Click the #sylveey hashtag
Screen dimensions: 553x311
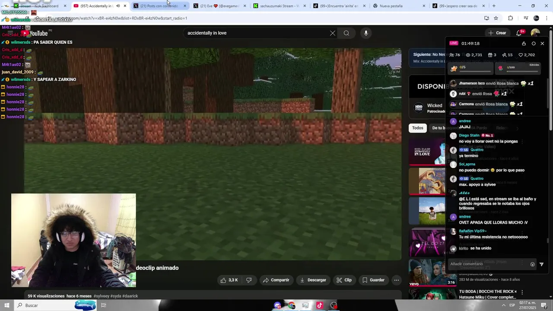click(x=102, y=296)
